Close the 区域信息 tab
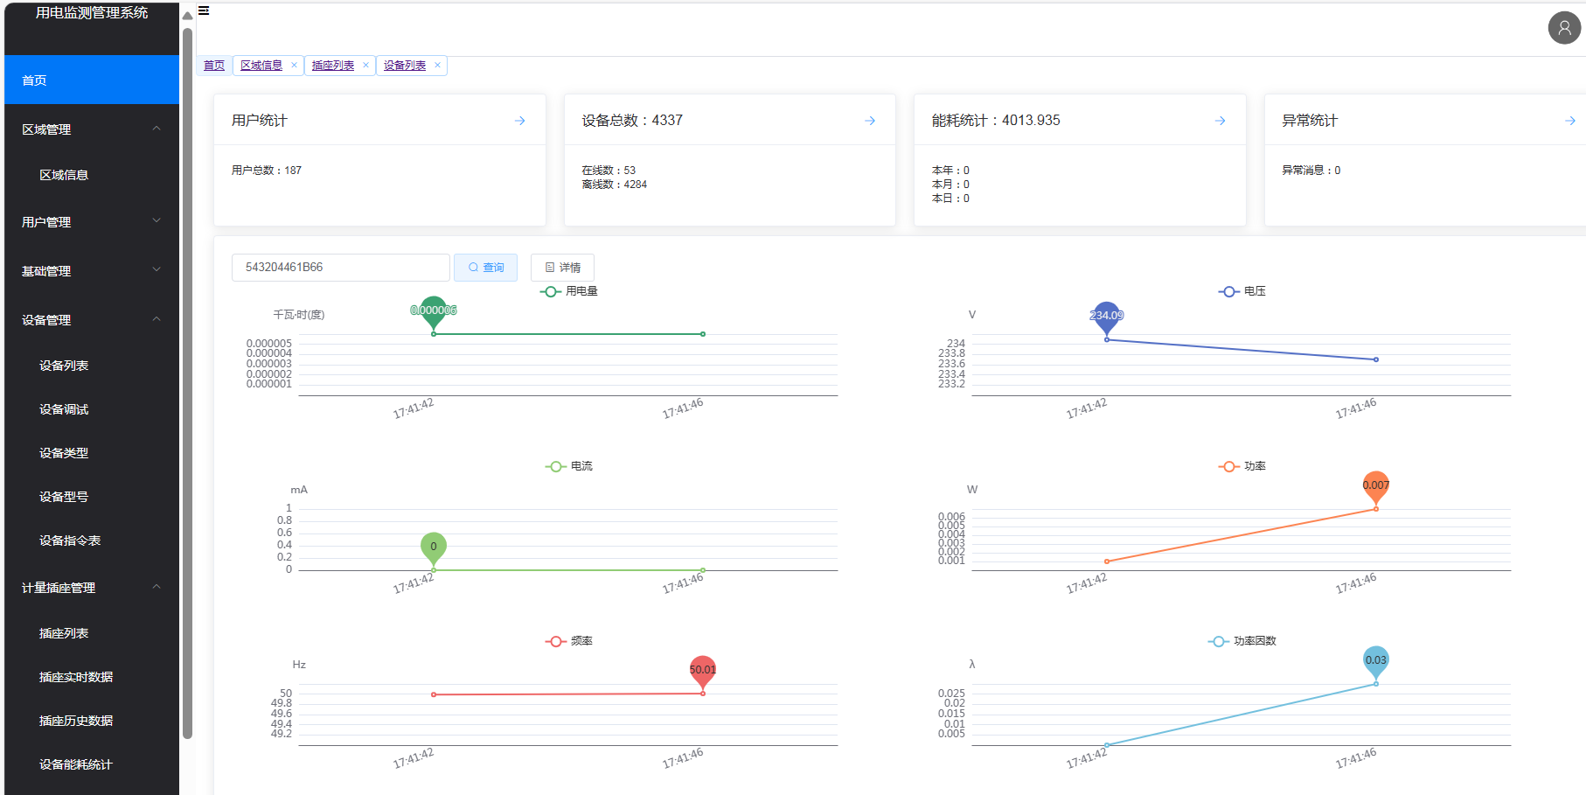The width and height of the screenshot is (1586, 795). [294, 66]
